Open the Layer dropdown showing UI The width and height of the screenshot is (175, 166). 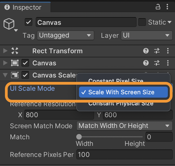pyautogui.click(x=147, y=36)
